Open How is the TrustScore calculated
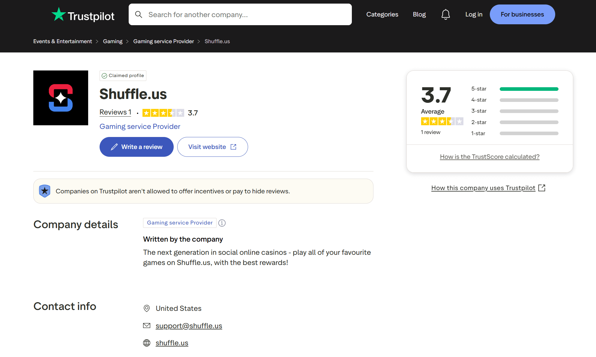 click(490, 157)
